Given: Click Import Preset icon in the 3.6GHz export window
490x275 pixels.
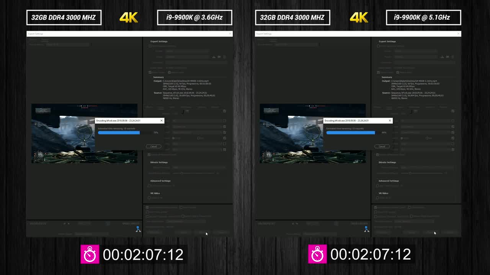Looking at the screenshot, I should (219, 57).
